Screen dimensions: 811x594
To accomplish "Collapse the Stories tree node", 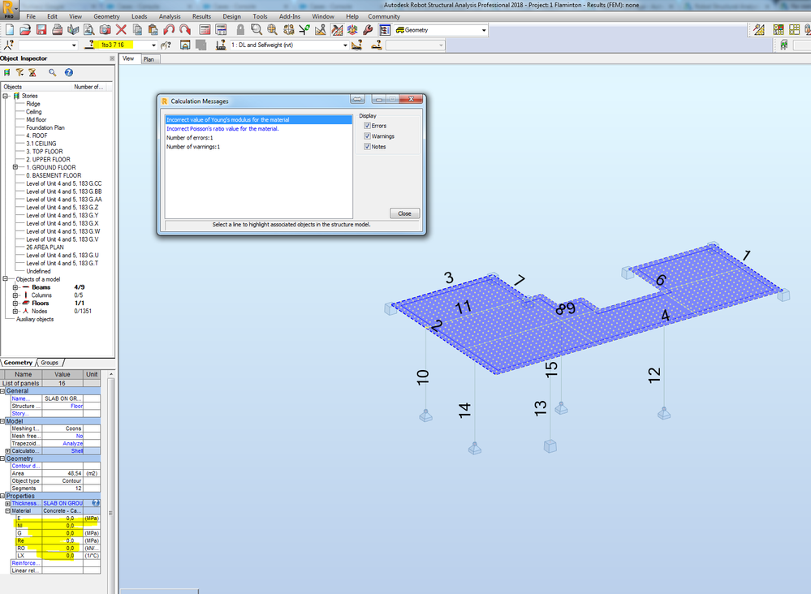I will (6, 96).
